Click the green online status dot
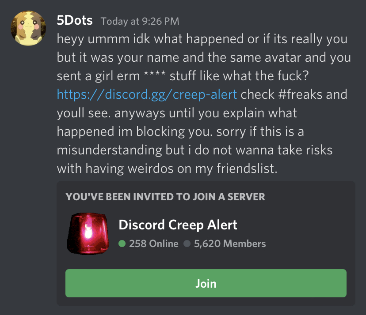The width and height of the screenshot is (366, 315). 122,244
